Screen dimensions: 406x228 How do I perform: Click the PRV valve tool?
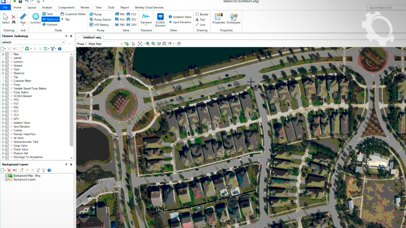point(120,14)
